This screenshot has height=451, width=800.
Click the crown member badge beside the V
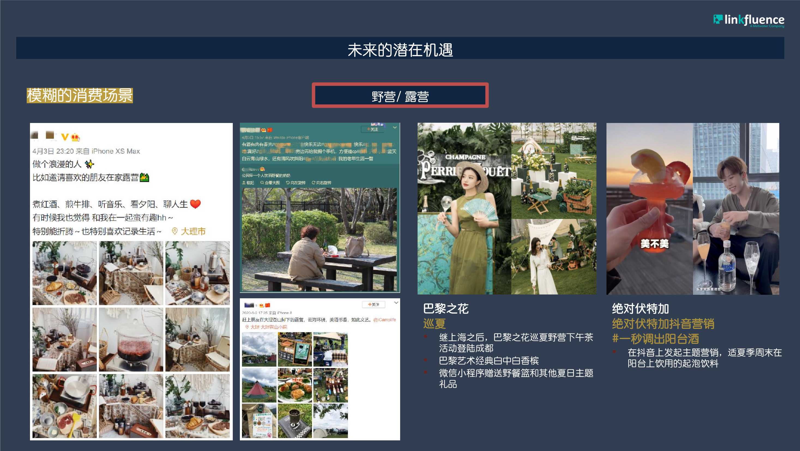(x=75, y=137)
